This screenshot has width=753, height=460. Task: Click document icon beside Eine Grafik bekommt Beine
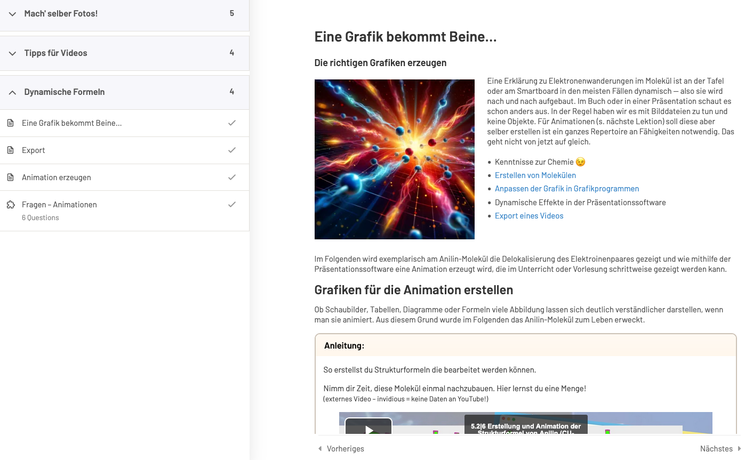point(10,123)
